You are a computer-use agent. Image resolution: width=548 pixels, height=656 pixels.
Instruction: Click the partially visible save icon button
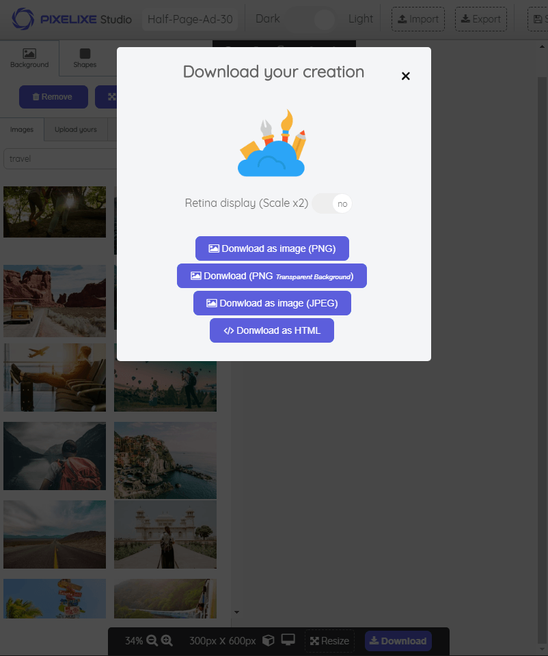coord(538,19)
